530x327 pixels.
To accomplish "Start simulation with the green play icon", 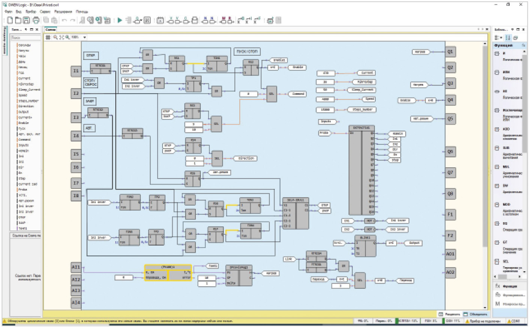I will point(119,20).
